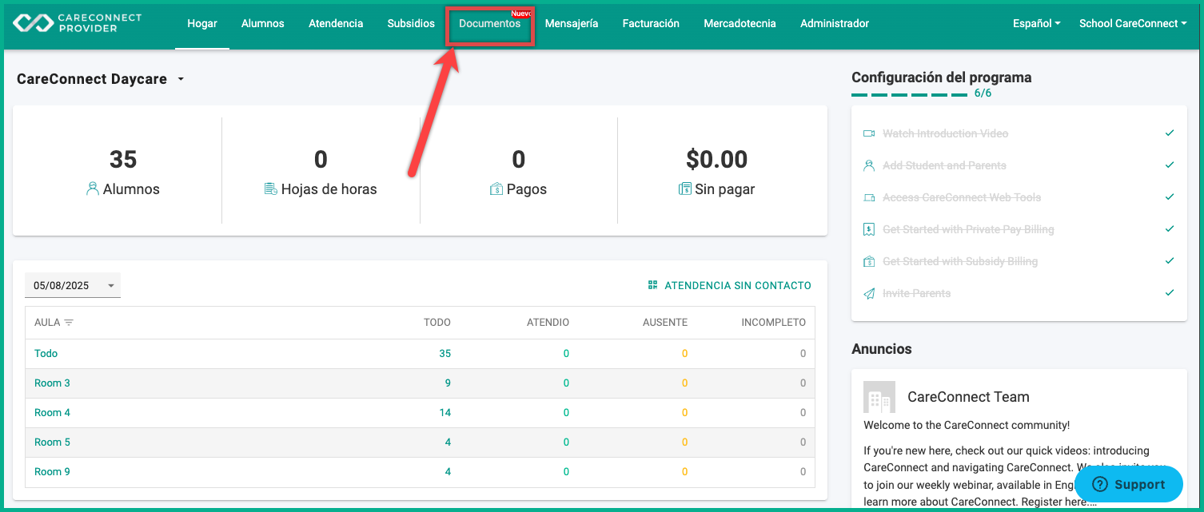Click the AUSENTE column header
This screenshot has width=1204, height=512.
(x=665, y=323)
